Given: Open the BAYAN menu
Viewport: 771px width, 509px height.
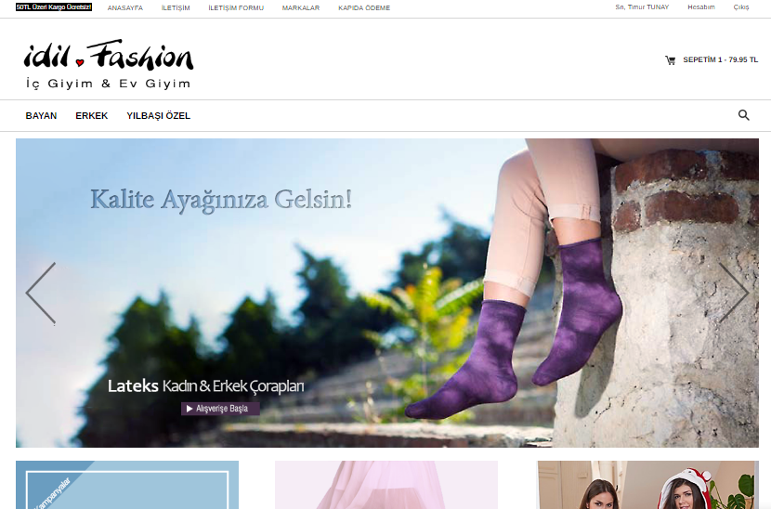Looking at the screenshot, I should (x=41, y=115).
